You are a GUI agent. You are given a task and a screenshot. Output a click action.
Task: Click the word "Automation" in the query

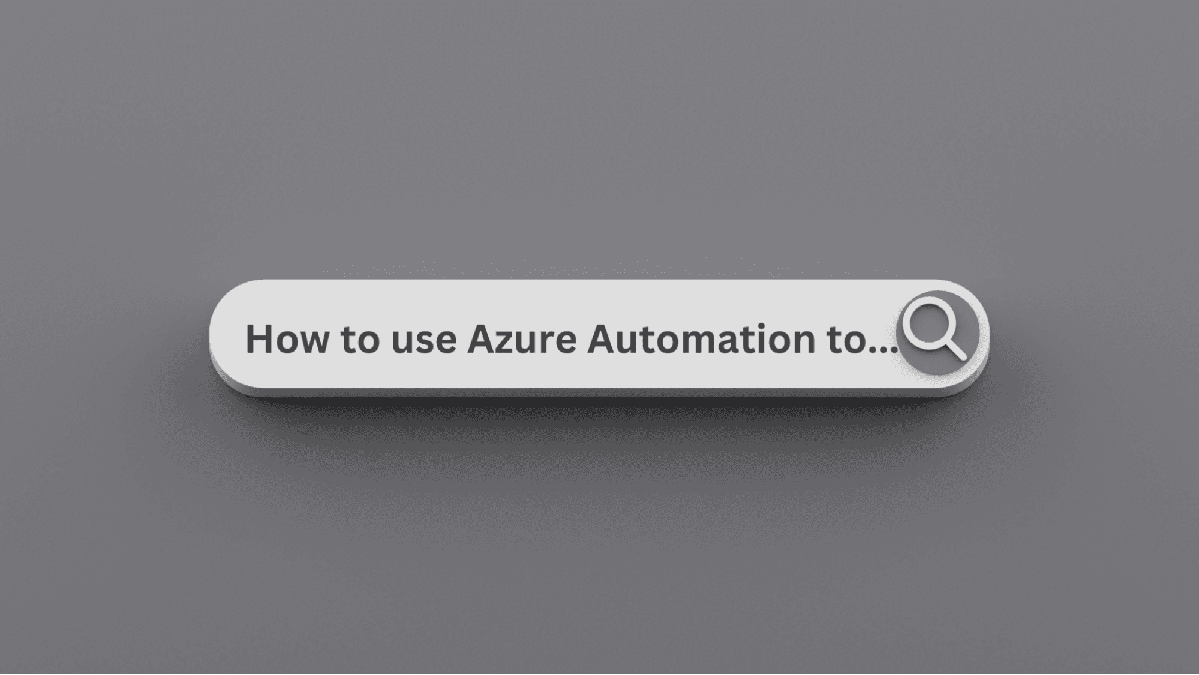(697, 338)
